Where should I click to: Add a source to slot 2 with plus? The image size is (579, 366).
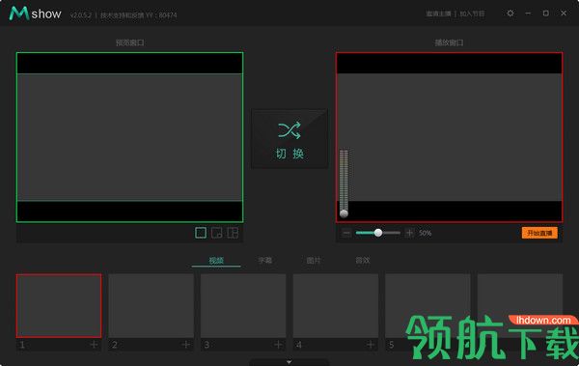[x=186, y=345]
